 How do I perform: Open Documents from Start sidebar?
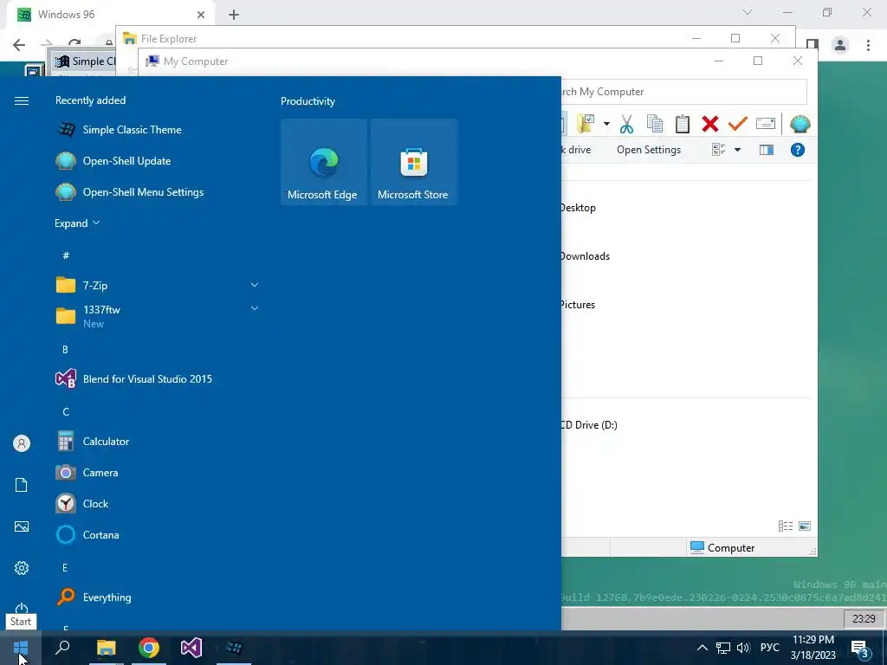22,485
